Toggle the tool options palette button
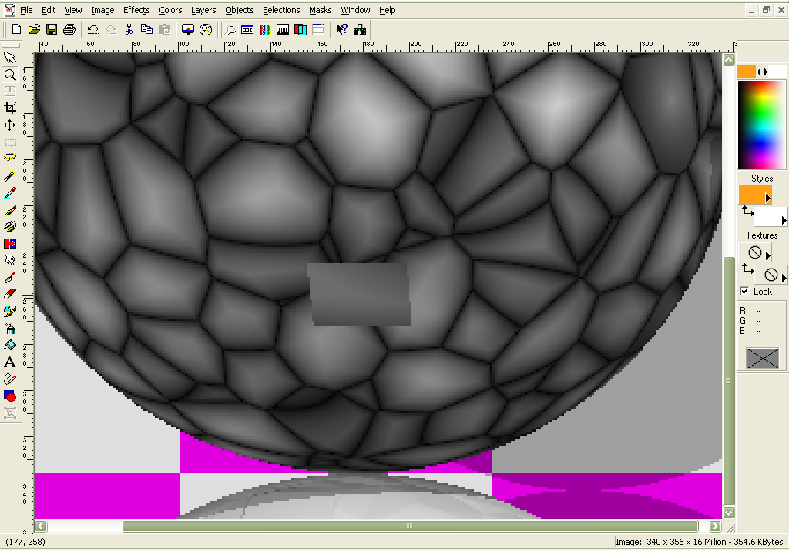Screen dimensions: 789x551 [x=247, y=29]
